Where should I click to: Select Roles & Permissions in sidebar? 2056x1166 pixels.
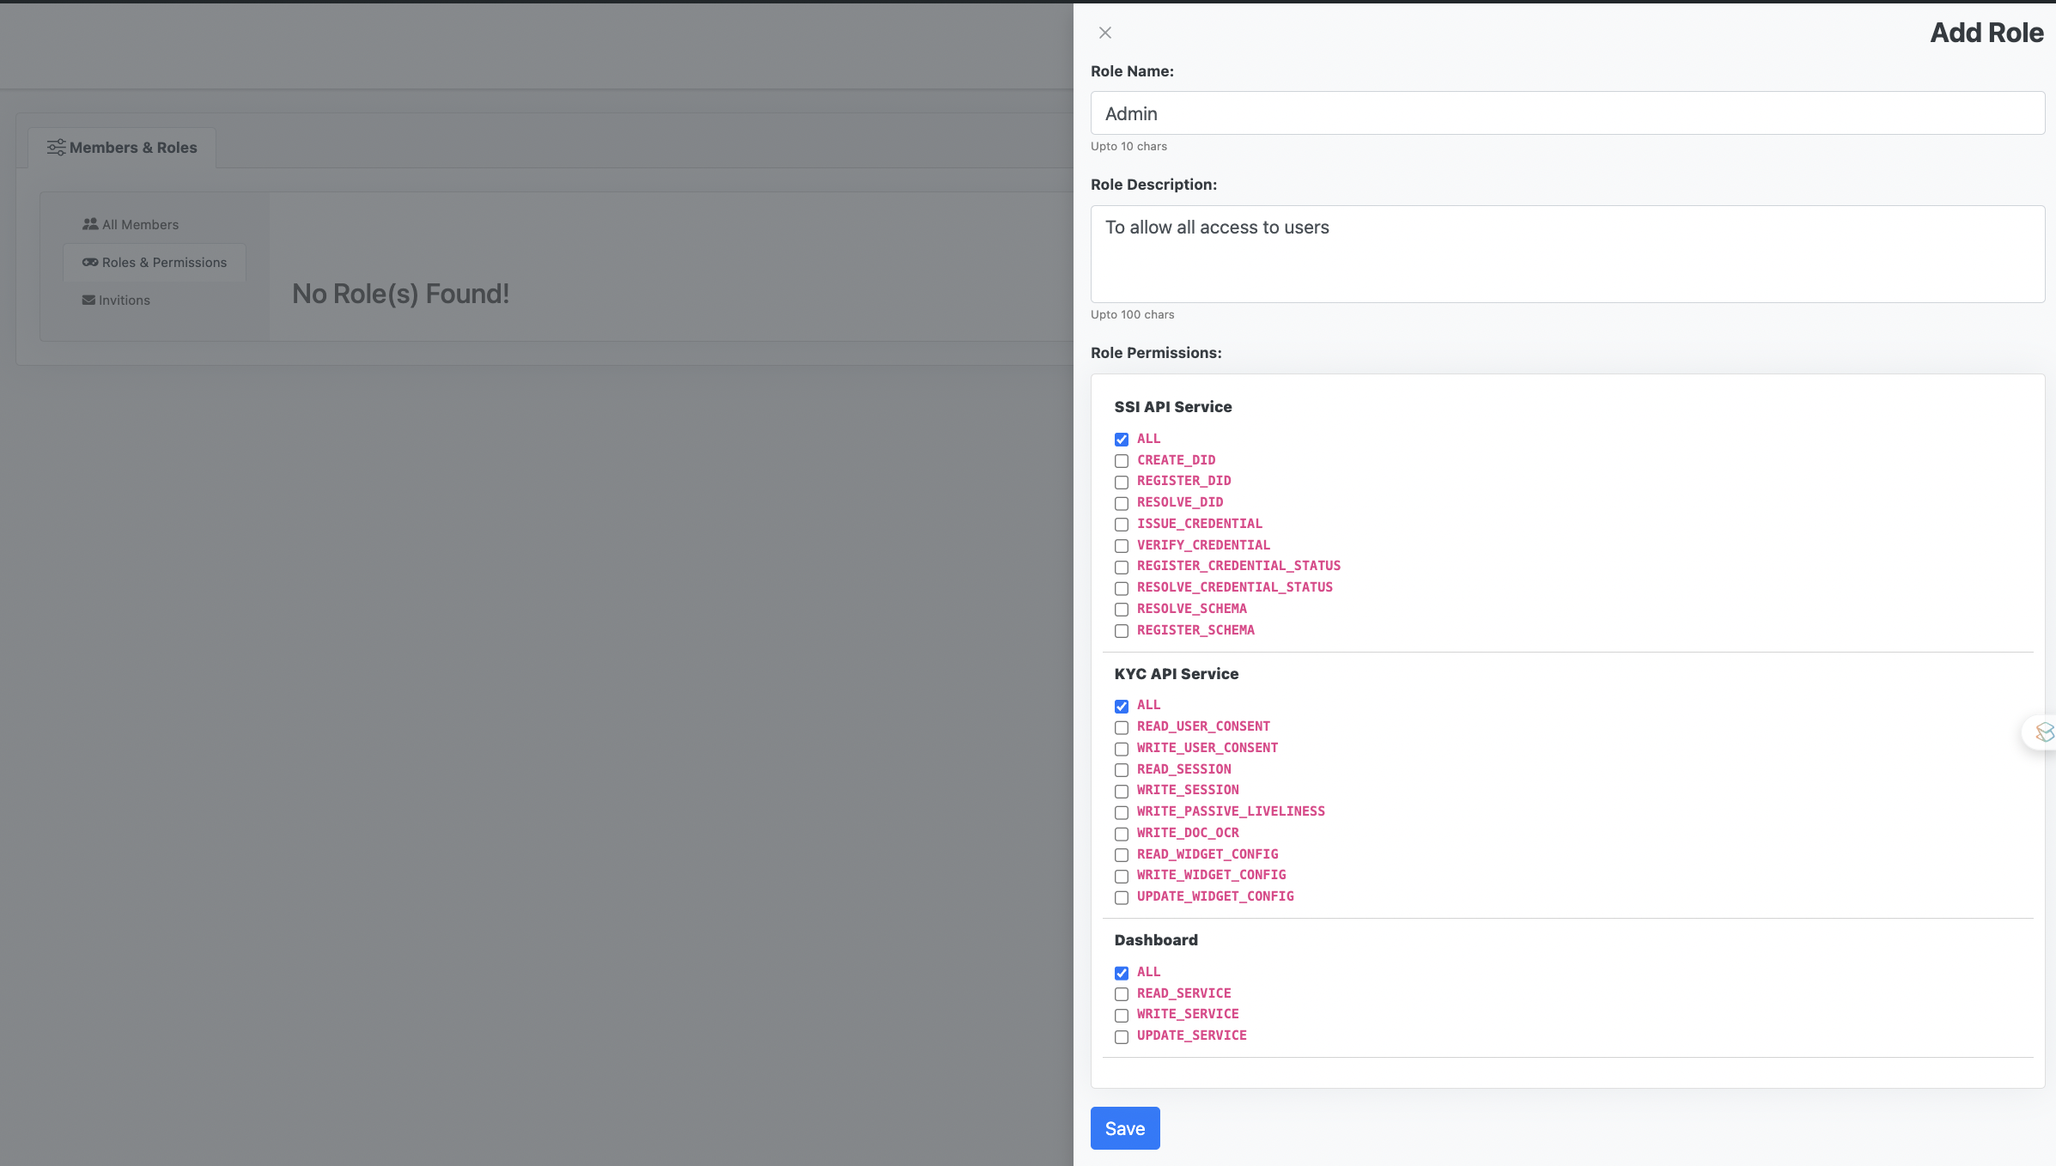pyautogui.click(x=155, y=263)
